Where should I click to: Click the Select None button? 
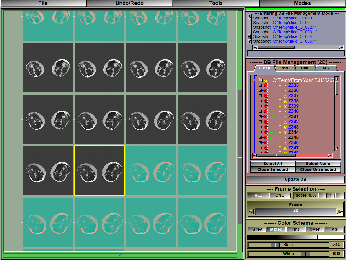click(318, 164)
